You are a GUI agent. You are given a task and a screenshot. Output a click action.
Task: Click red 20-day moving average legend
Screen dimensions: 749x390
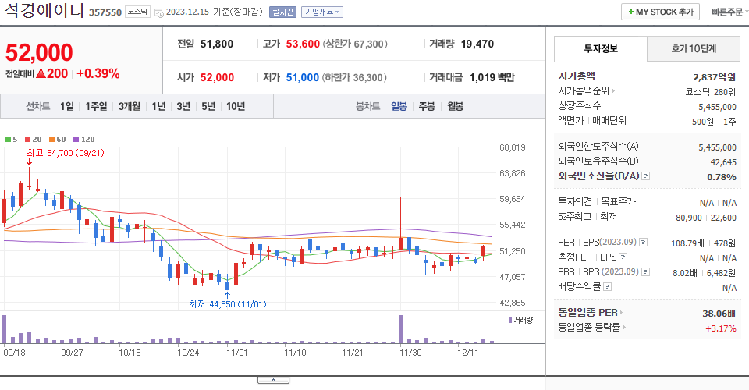(33, 139)
